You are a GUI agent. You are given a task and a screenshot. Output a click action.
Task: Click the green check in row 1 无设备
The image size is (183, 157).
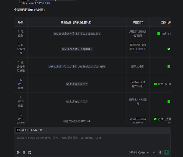coord(159,34)
